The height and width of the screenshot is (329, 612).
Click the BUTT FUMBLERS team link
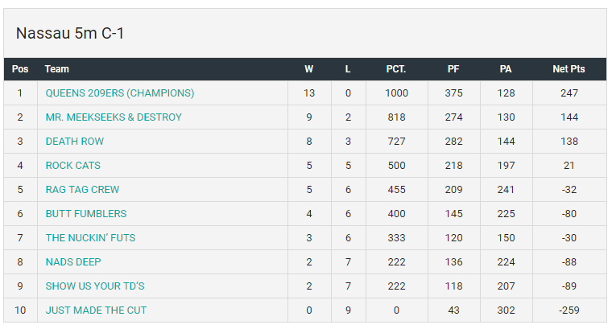coord(85,214)
